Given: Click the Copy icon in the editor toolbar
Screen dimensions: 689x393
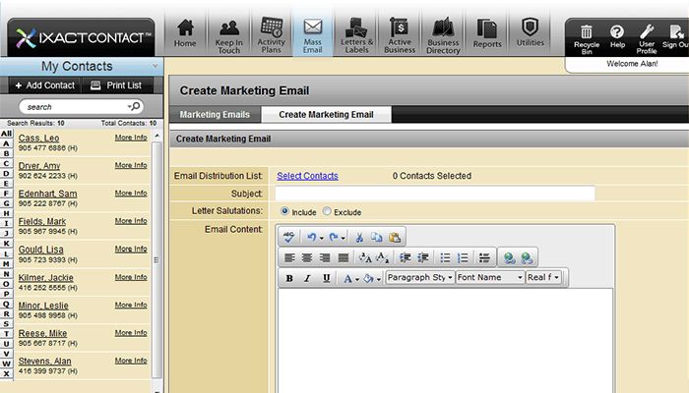Looking at the screenshot, I should click(x=377, y=238).
